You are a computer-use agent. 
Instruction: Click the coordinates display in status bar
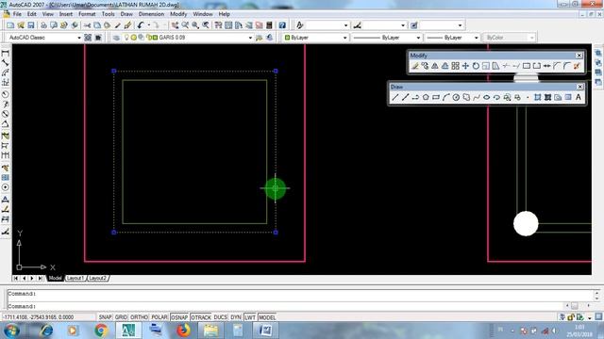(48, 317)
